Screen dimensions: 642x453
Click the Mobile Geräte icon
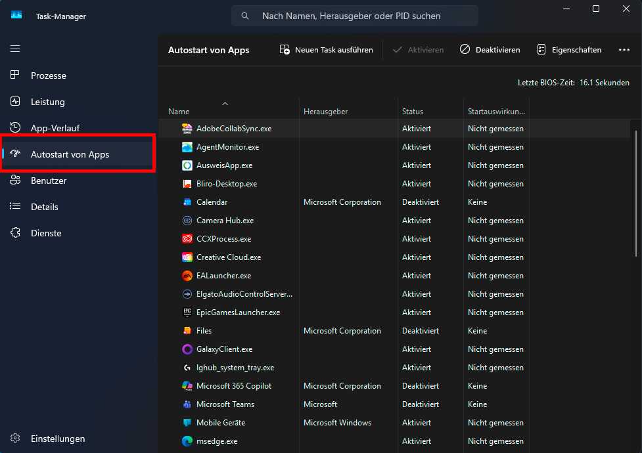(x=187, y=423)
